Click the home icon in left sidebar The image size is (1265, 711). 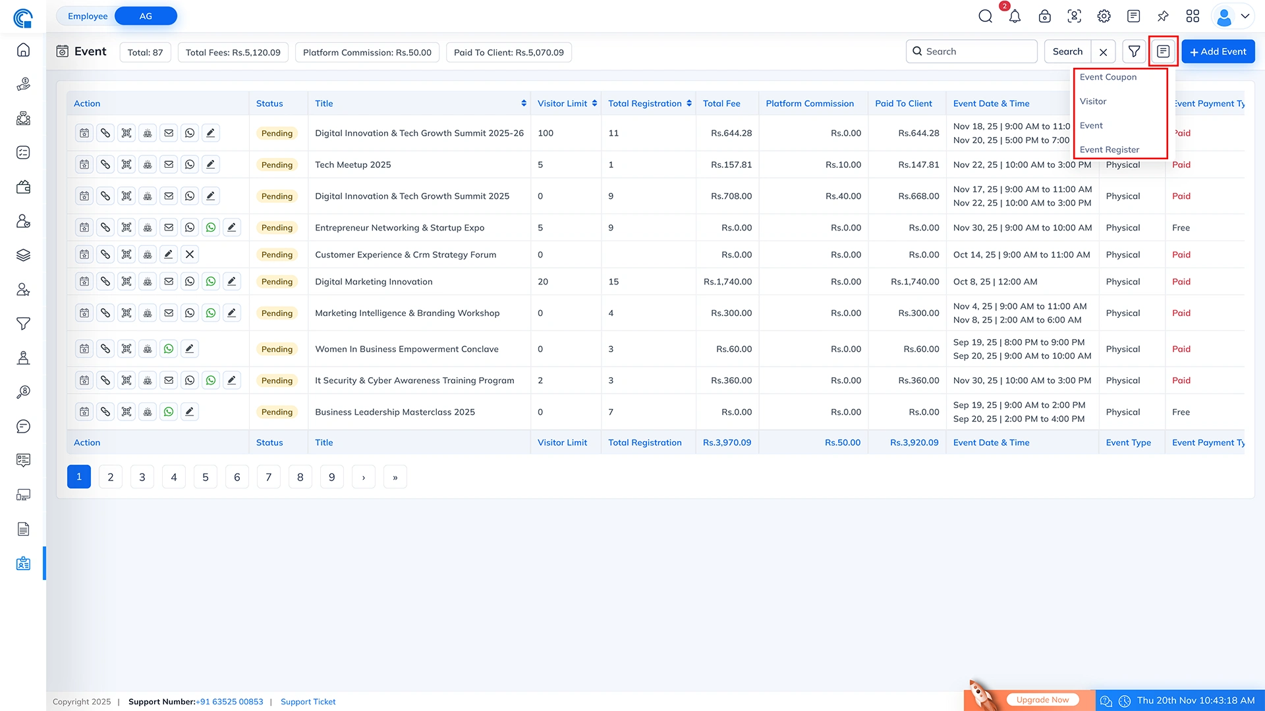23,50
